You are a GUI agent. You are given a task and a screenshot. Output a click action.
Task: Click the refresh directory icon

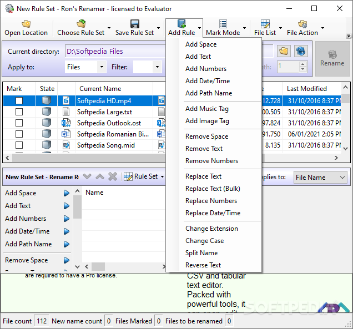300,51
